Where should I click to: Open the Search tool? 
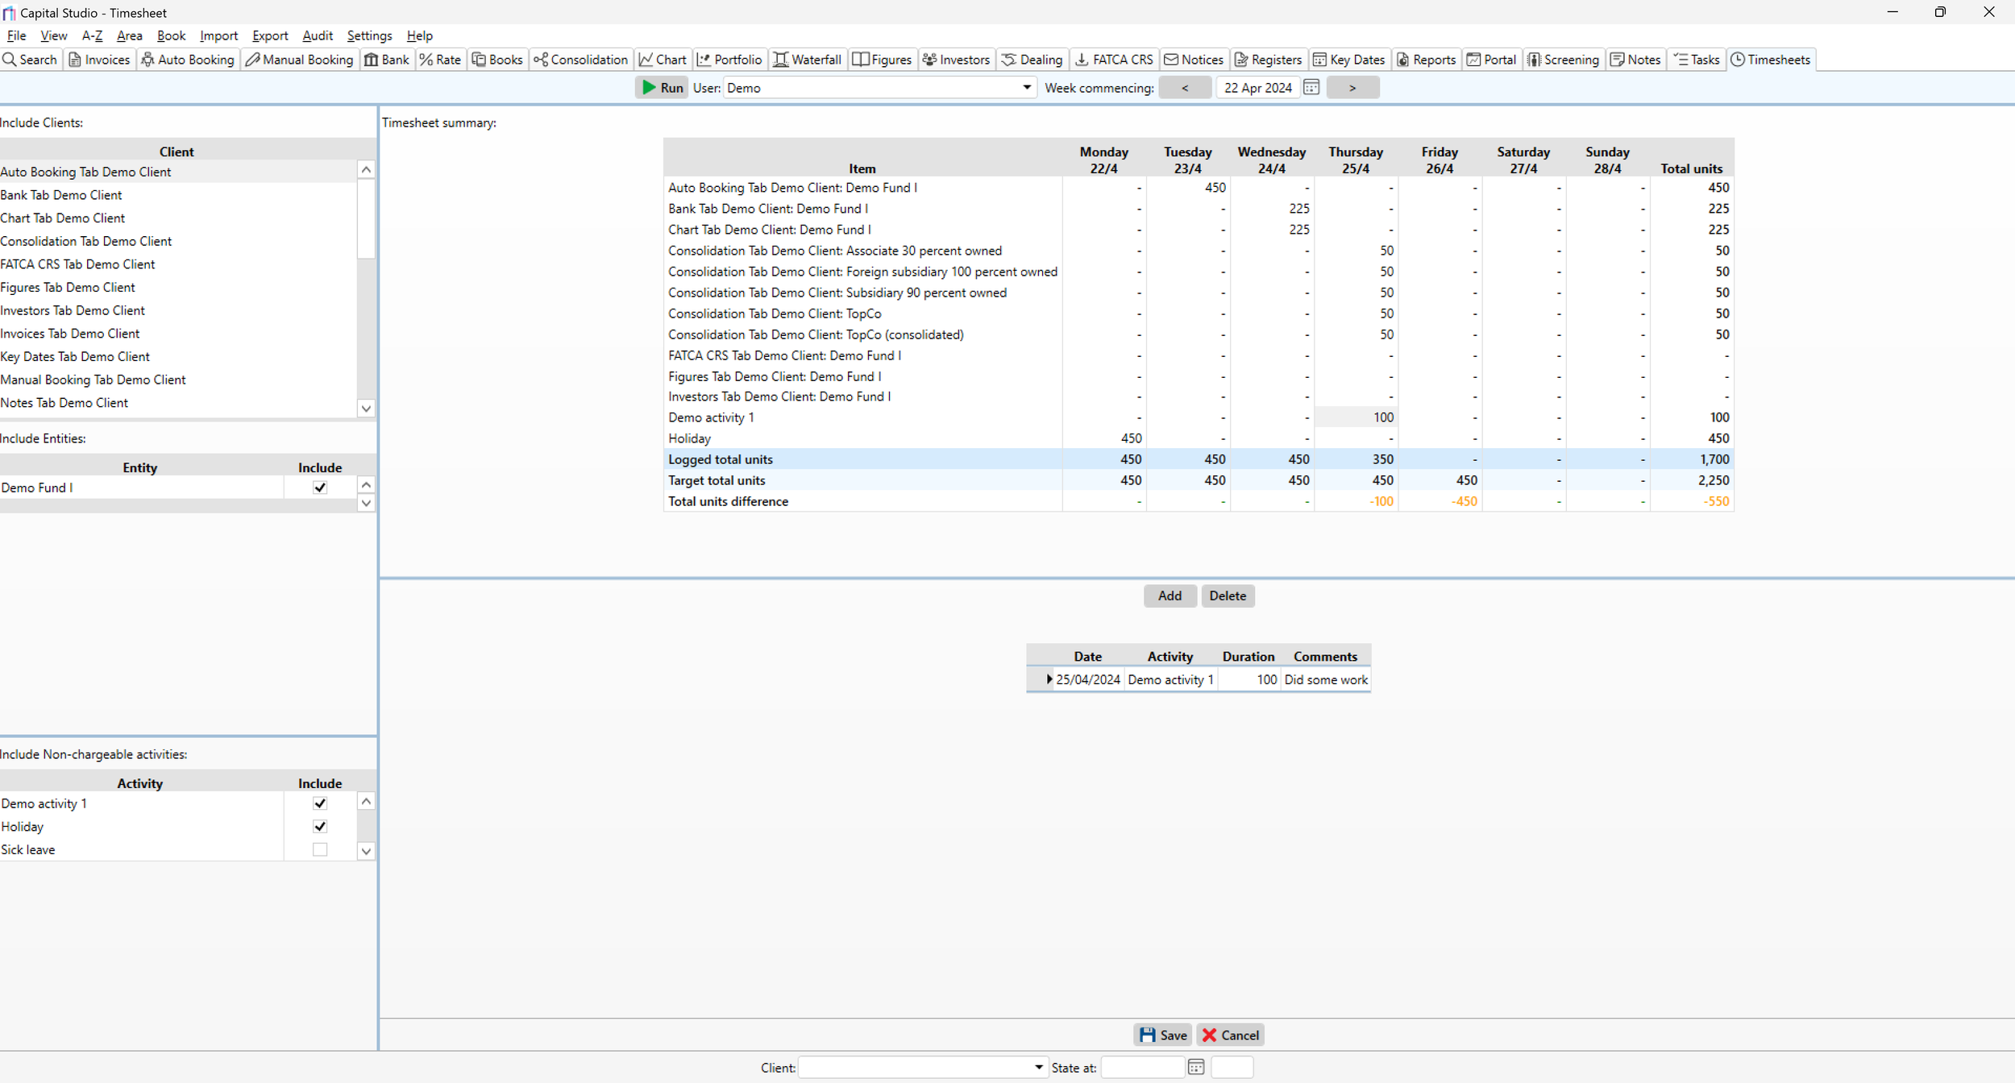[x=30, y=59]
